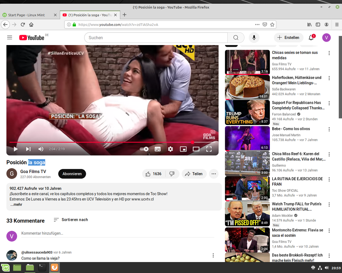Screen dimensions: 342x273
Task: Open the Sortieren nach dropdown
Action: pos(71,220)
